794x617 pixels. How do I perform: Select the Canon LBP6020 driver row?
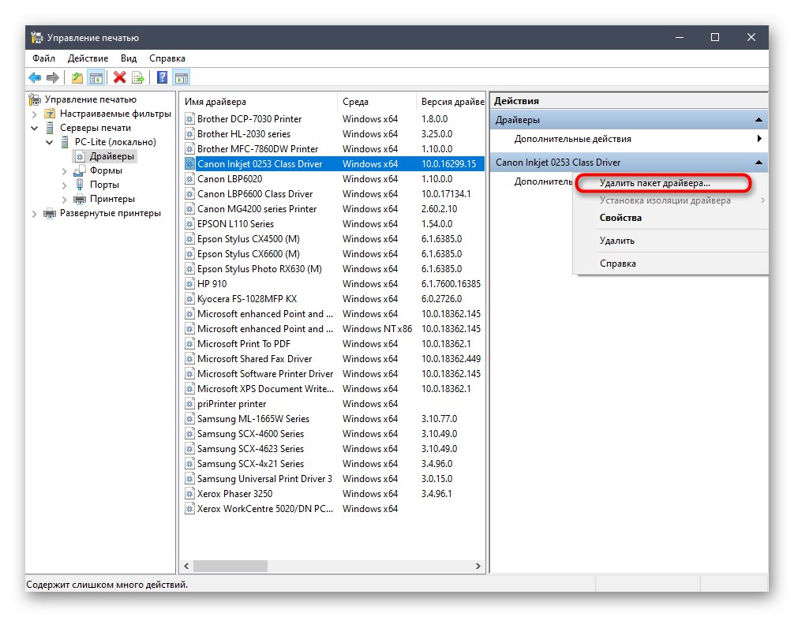(x=333, y=179)
